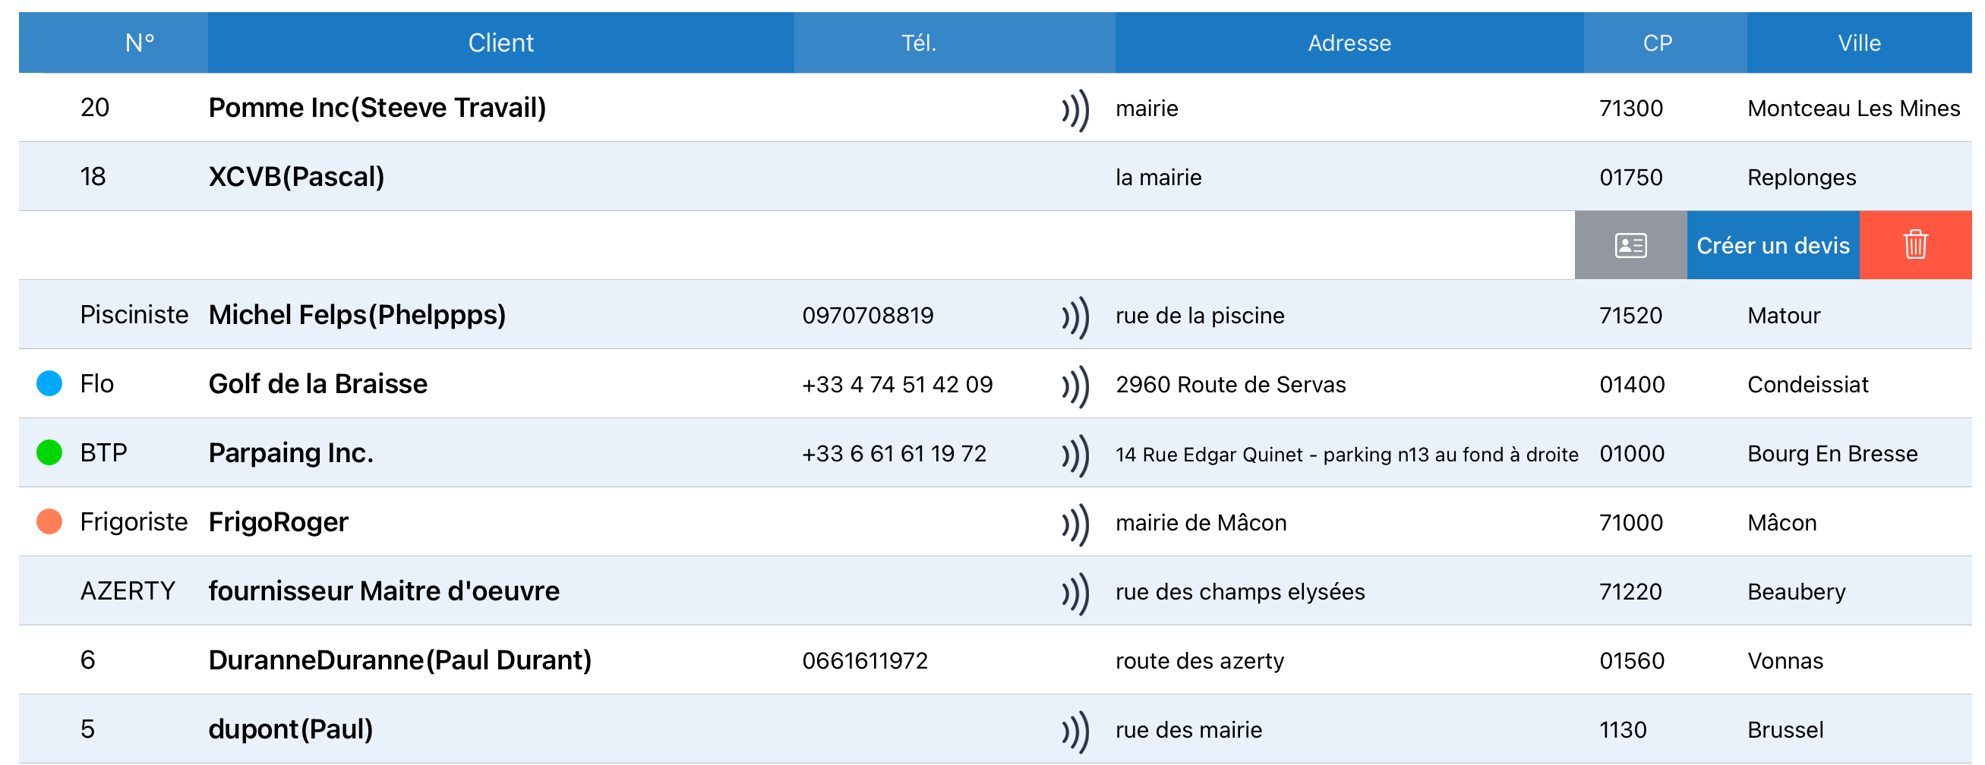This screenshot has width=1985, height=765.
Task: Tap the waves icon in the dupont(Paul) row
Action: coord(1075,730)
